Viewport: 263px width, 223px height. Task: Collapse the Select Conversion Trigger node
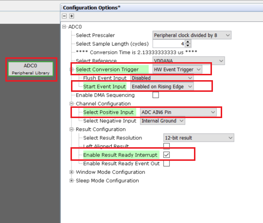point(71,69)
